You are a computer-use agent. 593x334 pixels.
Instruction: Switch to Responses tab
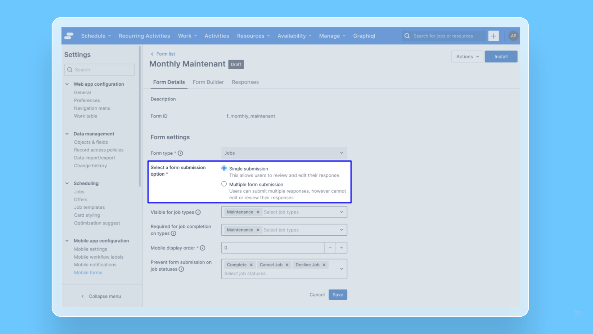[245, 82]
